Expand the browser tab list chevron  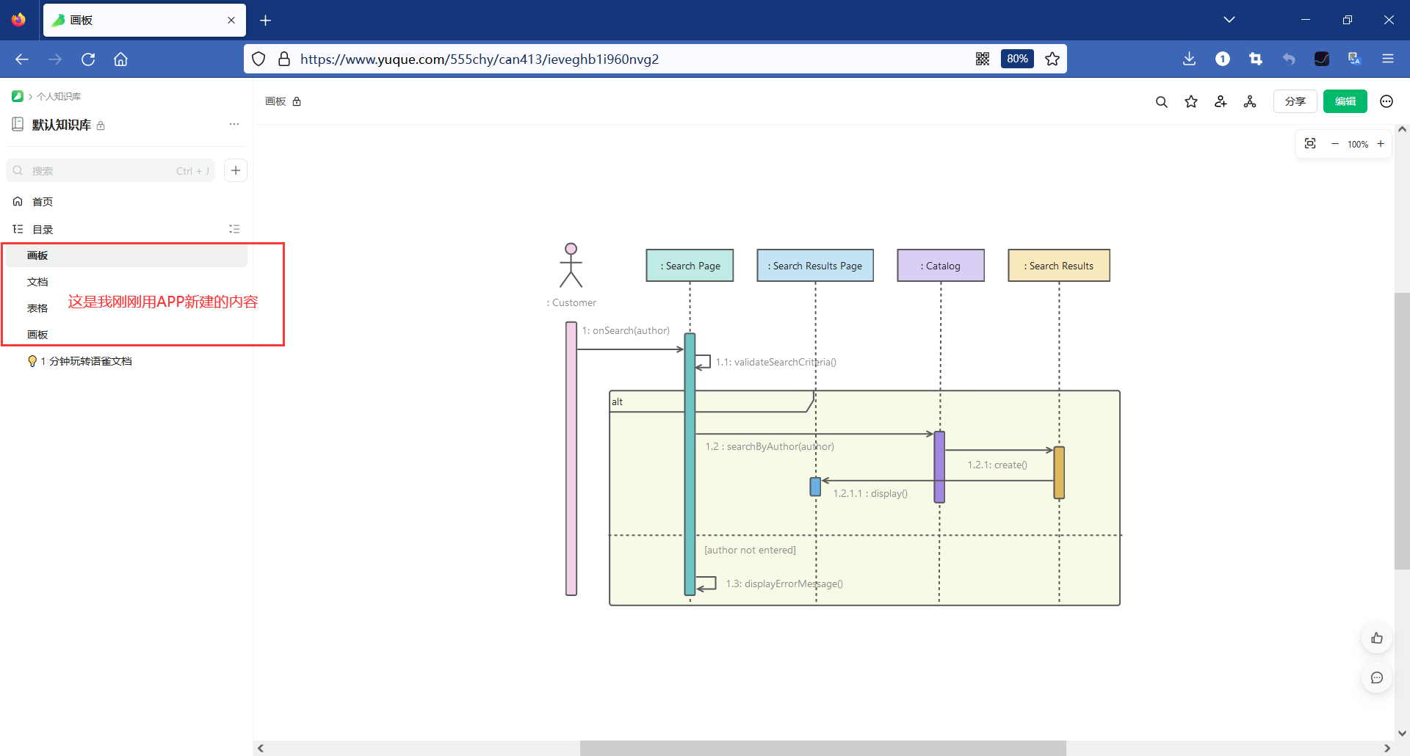pyautogui.click(x=1229, y=20)
